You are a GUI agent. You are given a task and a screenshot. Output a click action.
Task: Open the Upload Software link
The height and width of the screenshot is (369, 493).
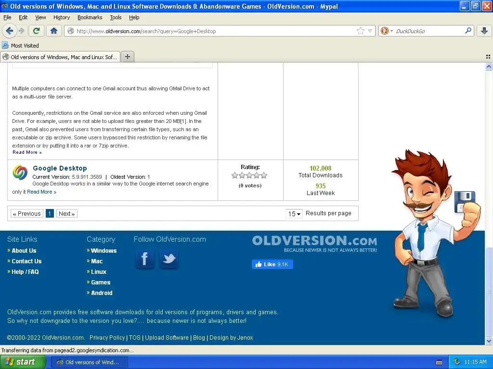coord(167,338)
